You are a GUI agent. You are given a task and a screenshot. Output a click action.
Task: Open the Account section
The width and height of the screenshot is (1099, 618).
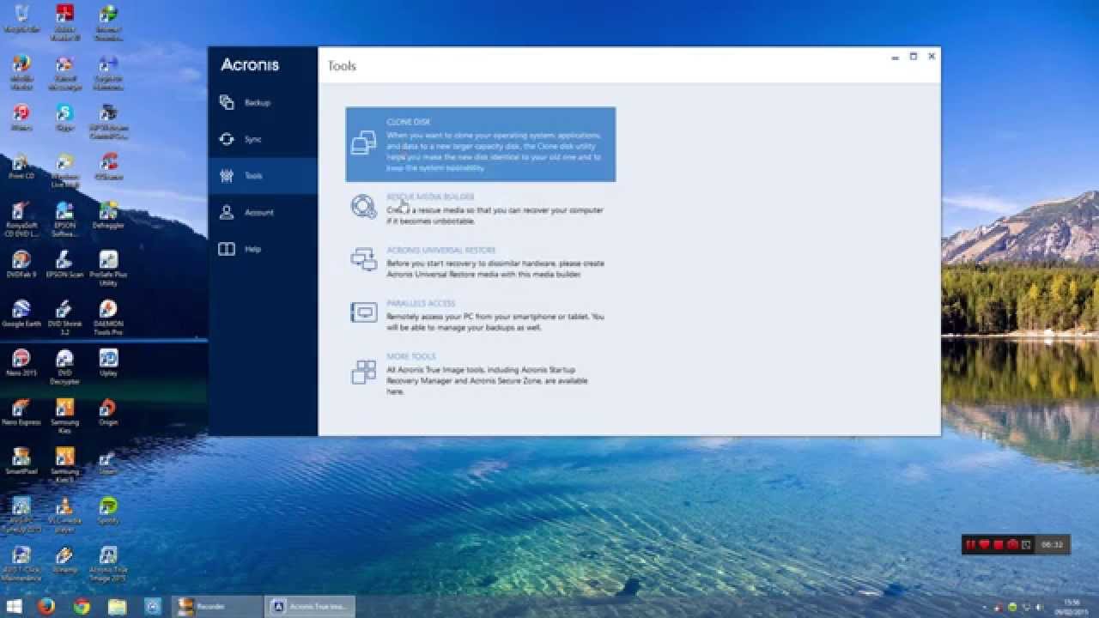point(263,212)
